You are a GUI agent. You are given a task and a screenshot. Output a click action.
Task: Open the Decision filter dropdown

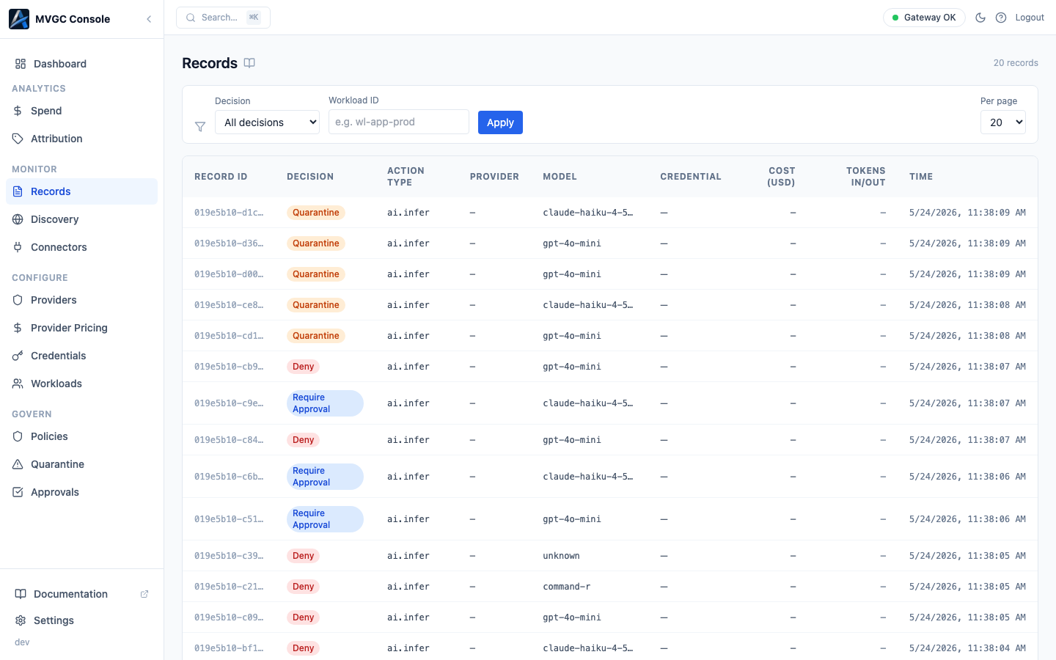click(267, 122)
